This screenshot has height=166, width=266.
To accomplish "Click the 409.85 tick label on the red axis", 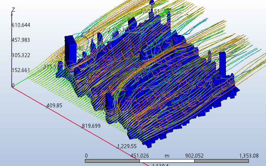I will click(54, 106).
